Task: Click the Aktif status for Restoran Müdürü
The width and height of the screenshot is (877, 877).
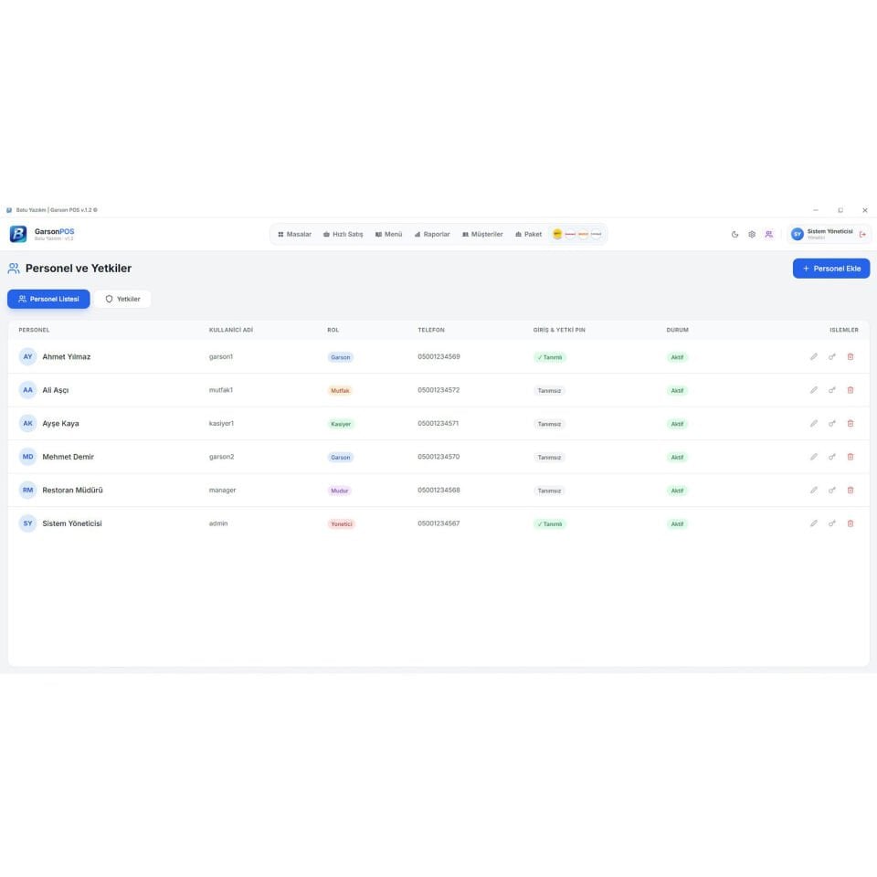Action: point(677,491)
